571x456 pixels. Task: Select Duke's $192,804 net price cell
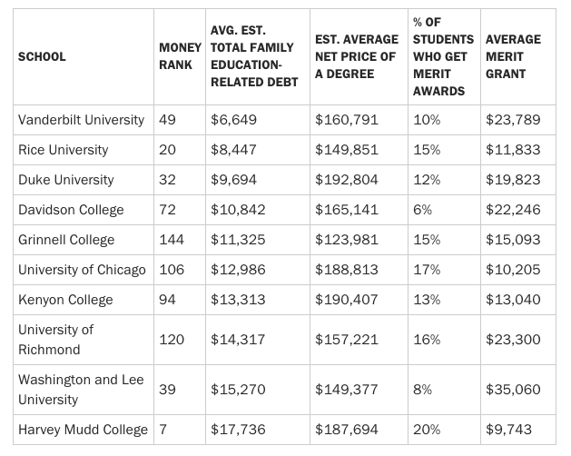tap(346, 180)
